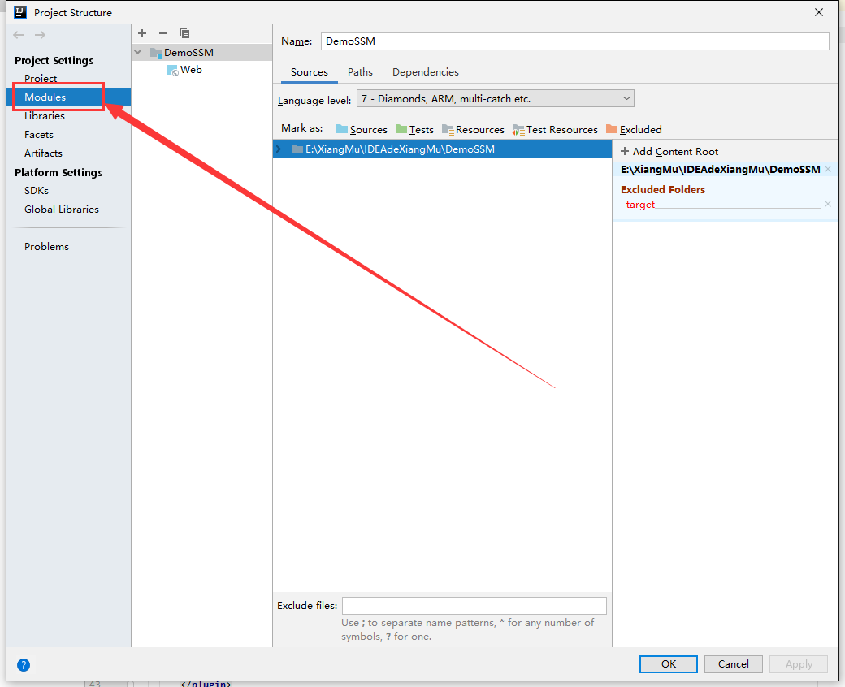This screenshot has height=687, width=845.
Task: Mark as Tests folder icon
Action: (401, 129)
